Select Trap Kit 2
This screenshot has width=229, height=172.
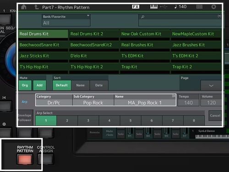[196, 67]
